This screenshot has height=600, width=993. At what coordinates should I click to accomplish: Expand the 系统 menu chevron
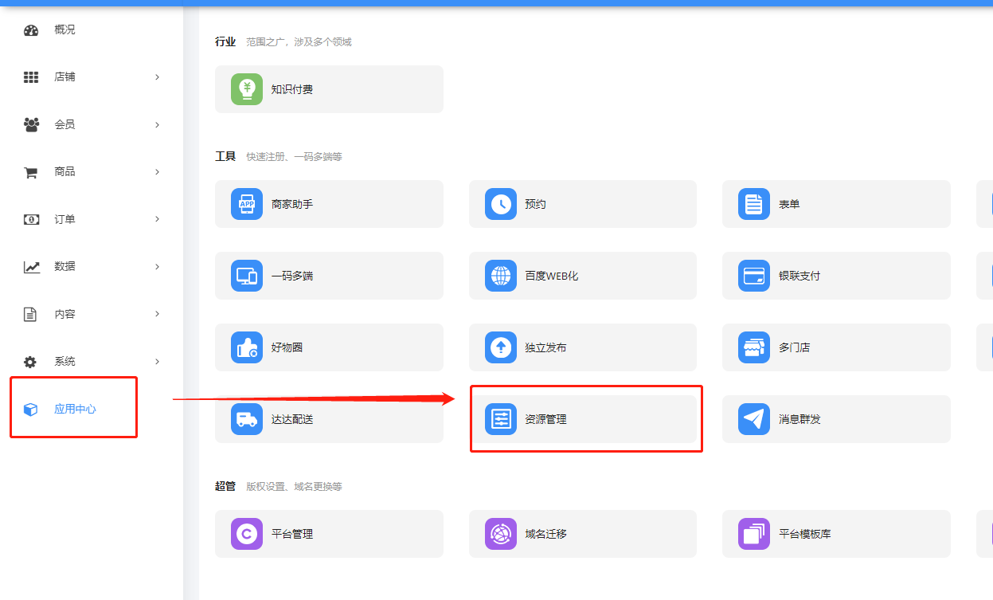point(157,362)
